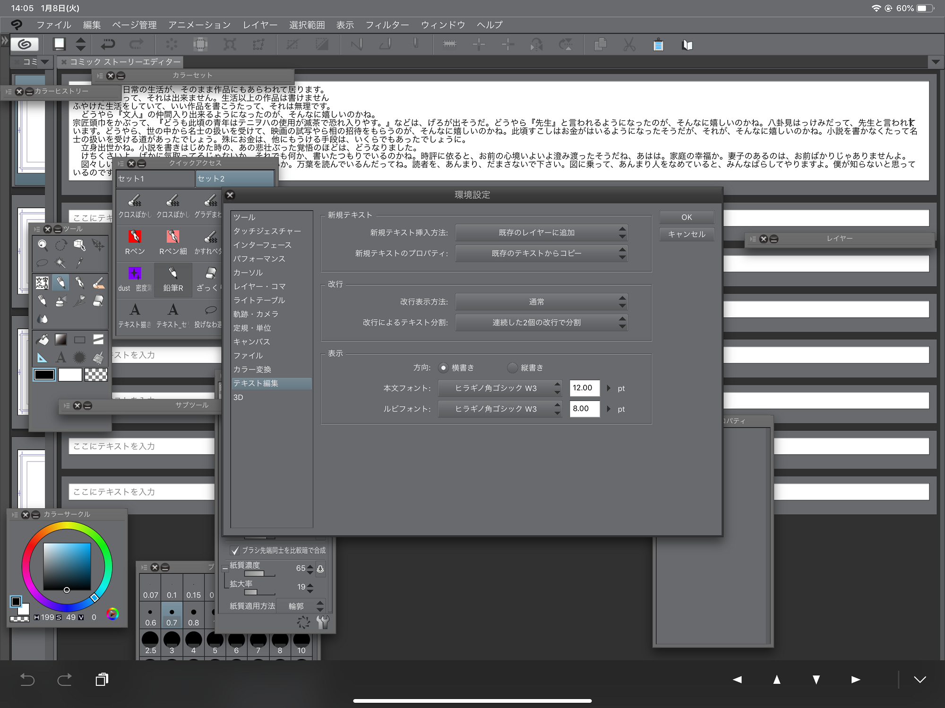Click the wrench icon in the sub tool detail palette

tap(323, 622)
